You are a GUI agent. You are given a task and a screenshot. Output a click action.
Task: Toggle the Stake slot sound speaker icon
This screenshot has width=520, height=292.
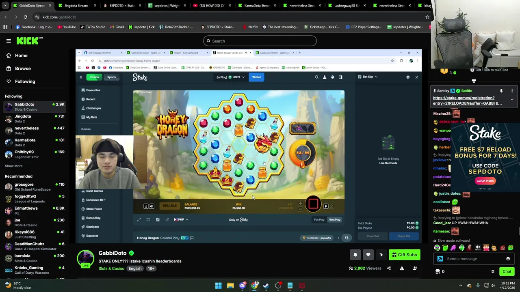[152, 206]
